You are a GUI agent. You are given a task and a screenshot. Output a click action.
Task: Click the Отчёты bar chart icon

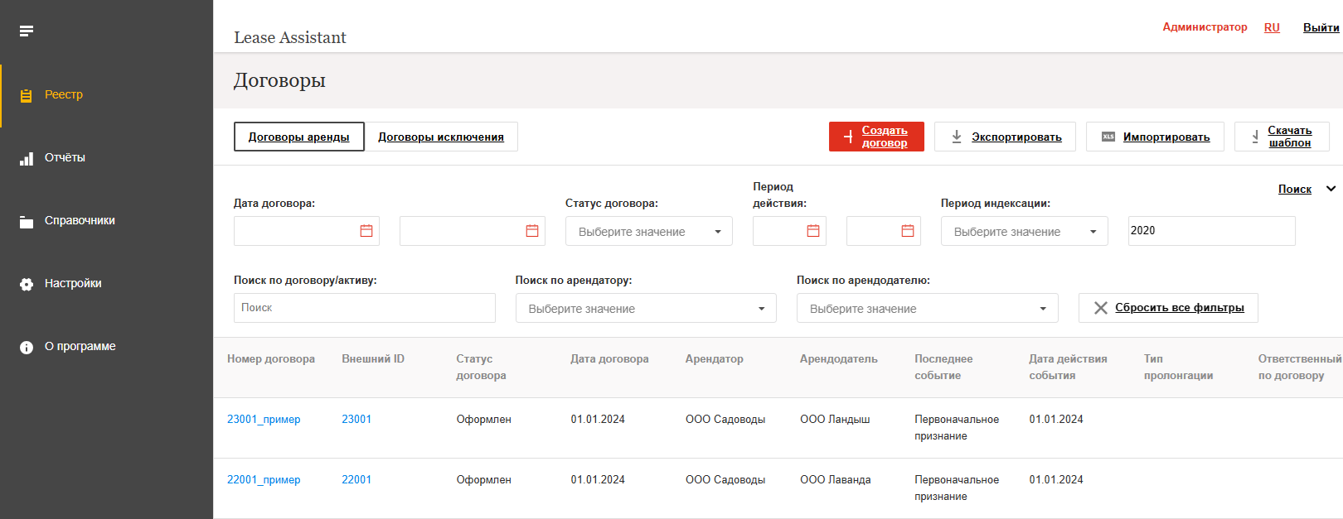(x=27, y=158)
